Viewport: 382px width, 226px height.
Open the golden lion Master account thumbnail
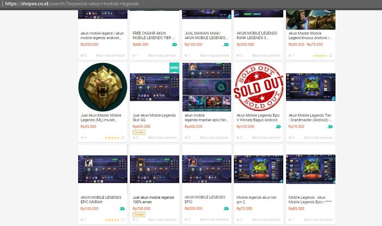tap(103, 87)
